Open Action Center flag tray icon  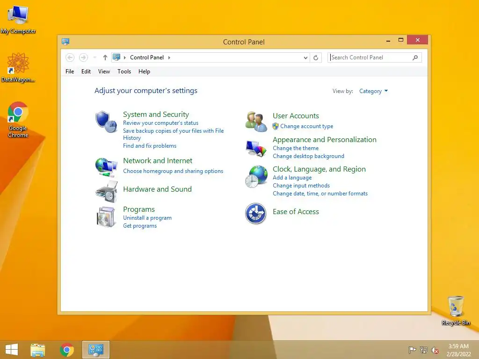tap(412, 350)
